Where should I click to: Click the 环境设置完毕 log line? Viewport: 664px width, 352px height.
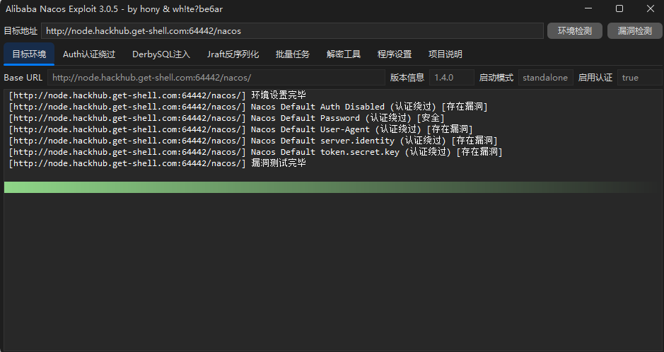point(157,95)
